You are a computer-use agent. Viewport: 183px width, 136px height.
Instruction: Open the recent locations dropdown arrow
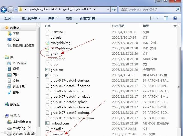16,9
